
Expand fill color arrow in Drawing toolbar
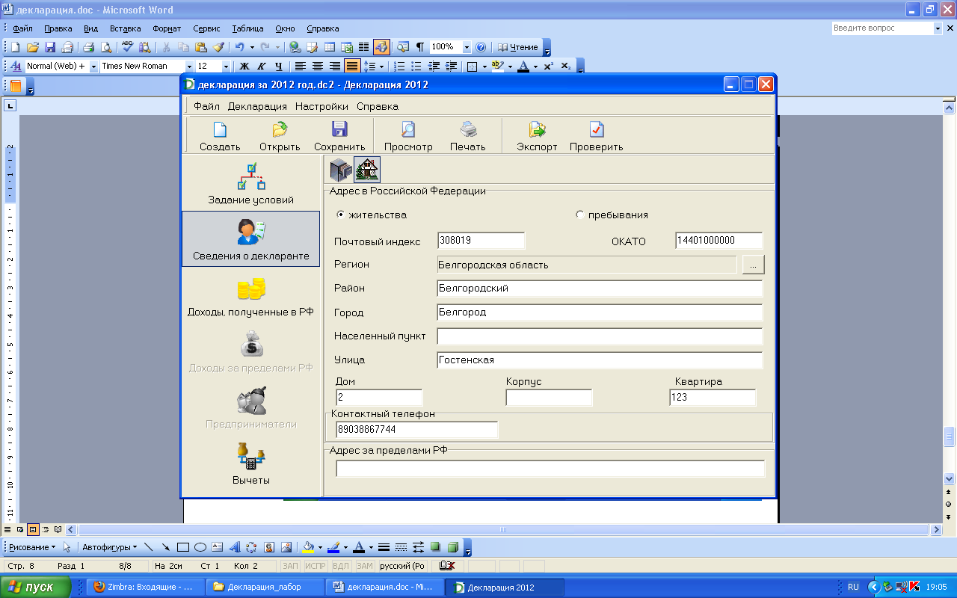319,547
